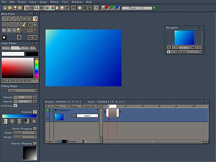
Task: Select the flood fill bucket tool
Action: [35, 19]
